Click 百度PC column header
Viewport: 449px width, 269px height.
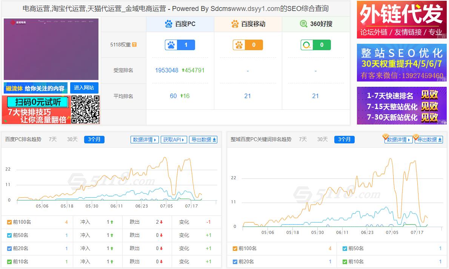(180, 24)
